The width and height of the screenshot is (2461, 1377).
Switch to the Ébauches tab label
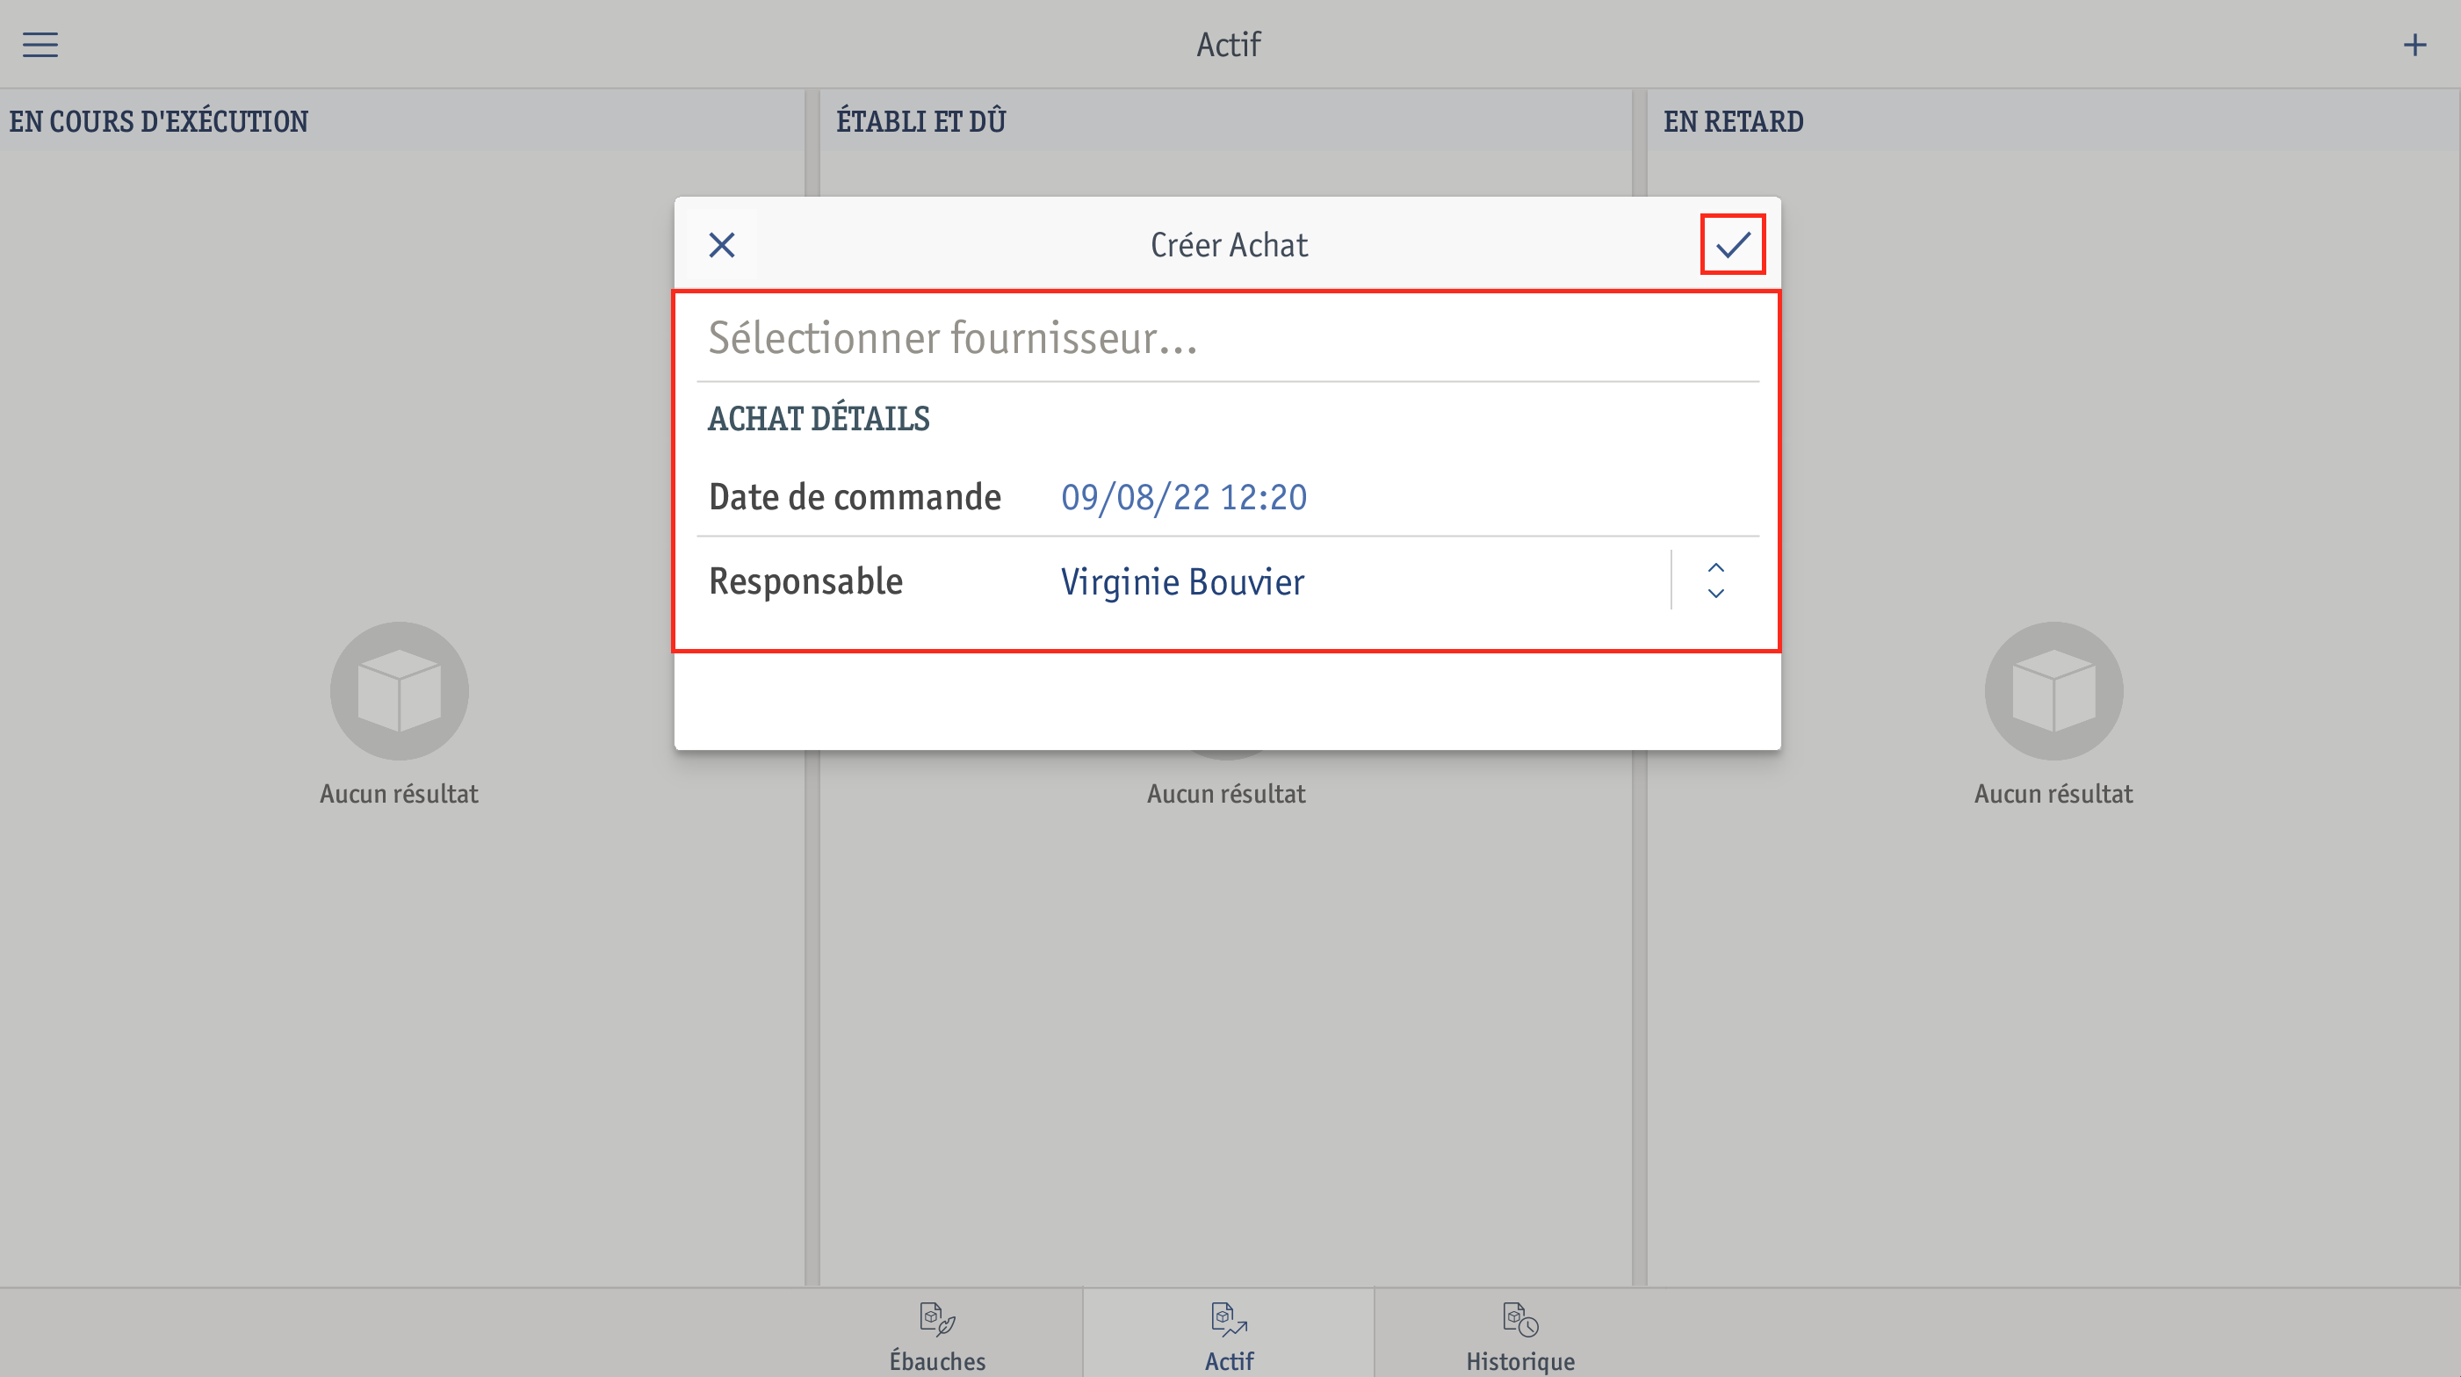point(937,1361)
